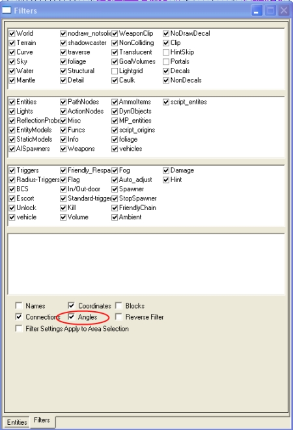Turn off the Triggers filter
The height and width of the screenshot is (430, 293).
[12, 170]
